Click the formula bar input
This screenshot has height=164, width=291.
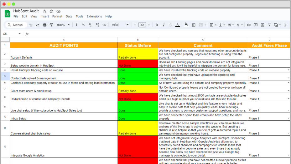(160, 34)
